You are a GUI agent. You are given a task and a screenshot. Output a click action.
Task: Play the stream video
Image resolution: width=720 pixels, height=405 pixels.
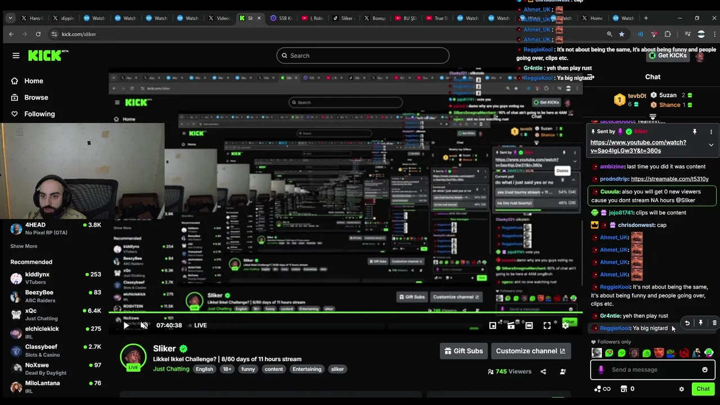click(x=127, y=325)
